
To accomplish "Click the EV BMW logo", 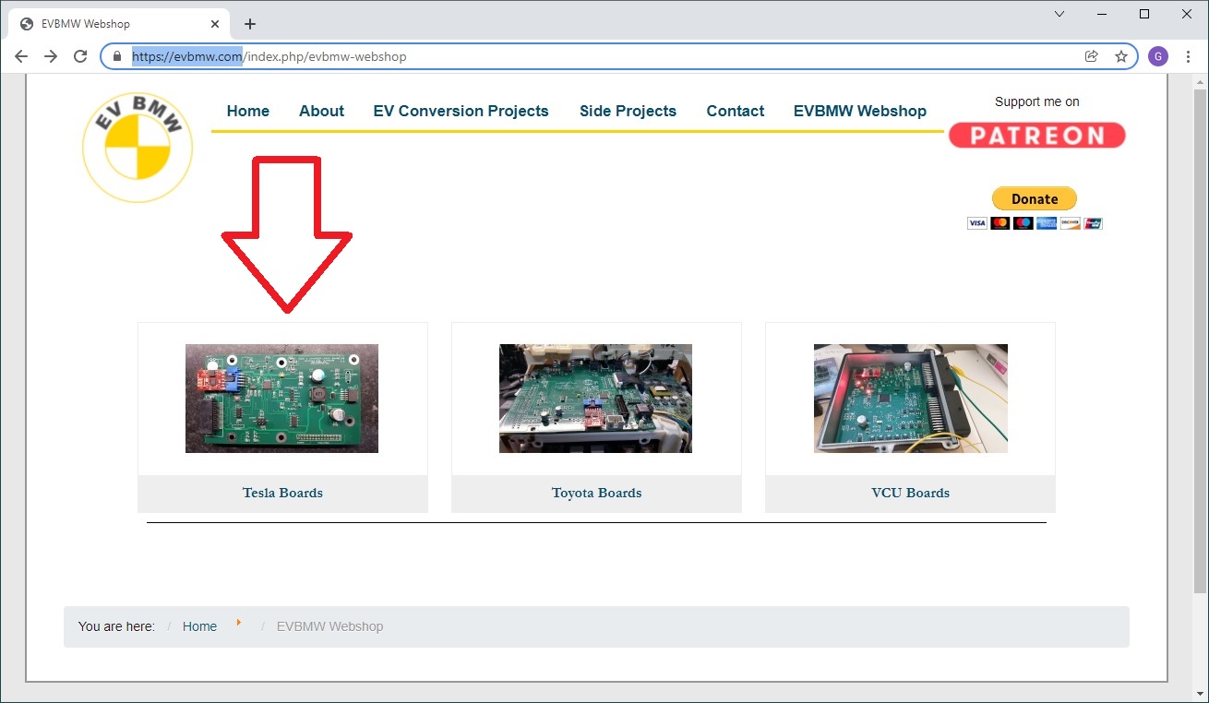I will click(x=138, y=148).
